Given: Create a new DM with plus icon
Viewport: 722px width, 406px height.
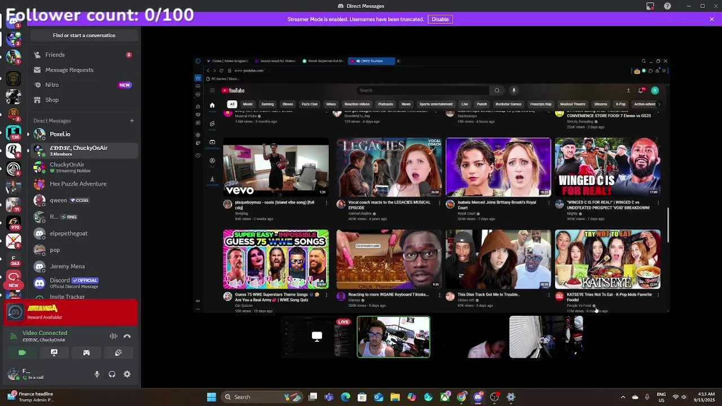Looking at the screenshot, I should [132, 121].
